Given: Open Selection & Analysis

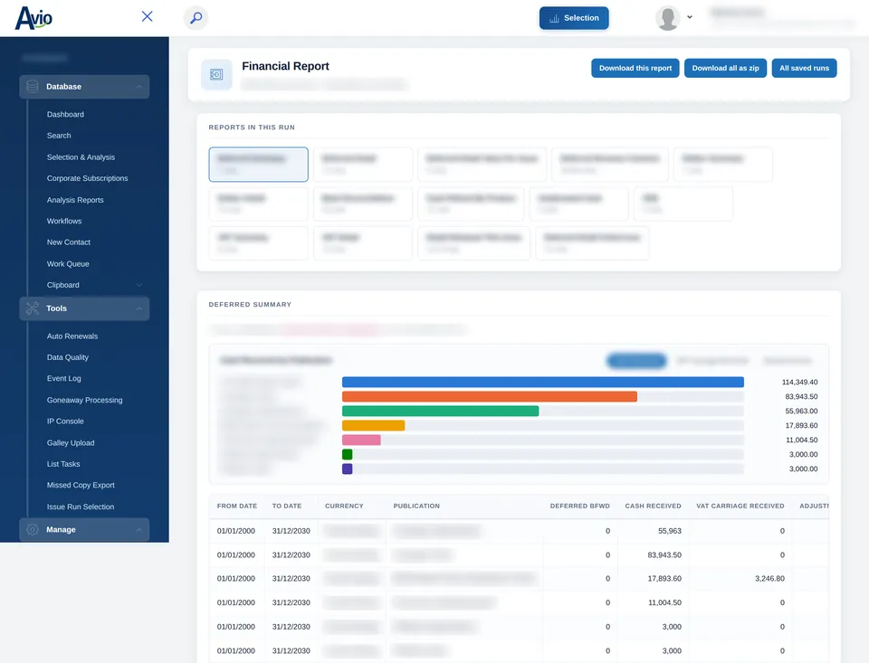Looking at the screenshot, I should pos(81,157).
